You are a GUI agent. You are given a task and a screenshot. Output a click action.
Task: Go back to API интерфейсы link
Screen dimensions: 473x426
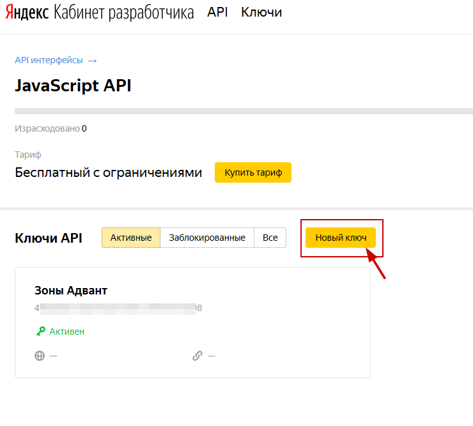[x=49, y=60]
